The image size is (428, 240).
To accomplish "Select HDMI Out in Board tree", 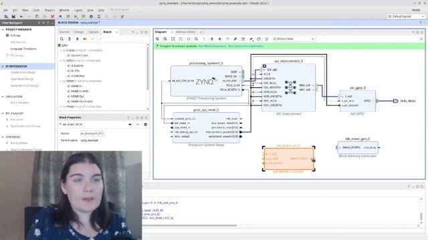I will (78, 97).
